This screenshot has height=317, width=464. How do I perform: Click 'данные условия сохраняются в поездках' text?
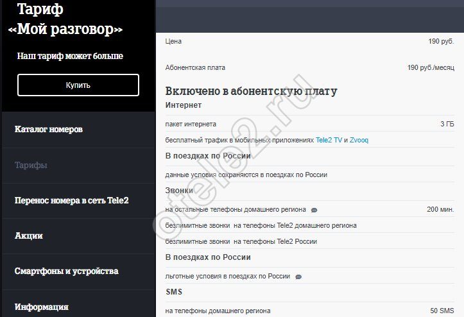coord(246,175)
